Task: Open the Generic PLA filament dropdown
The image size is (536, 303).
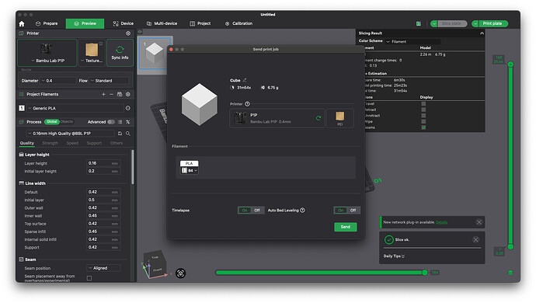Action: [x=75, y=108]
